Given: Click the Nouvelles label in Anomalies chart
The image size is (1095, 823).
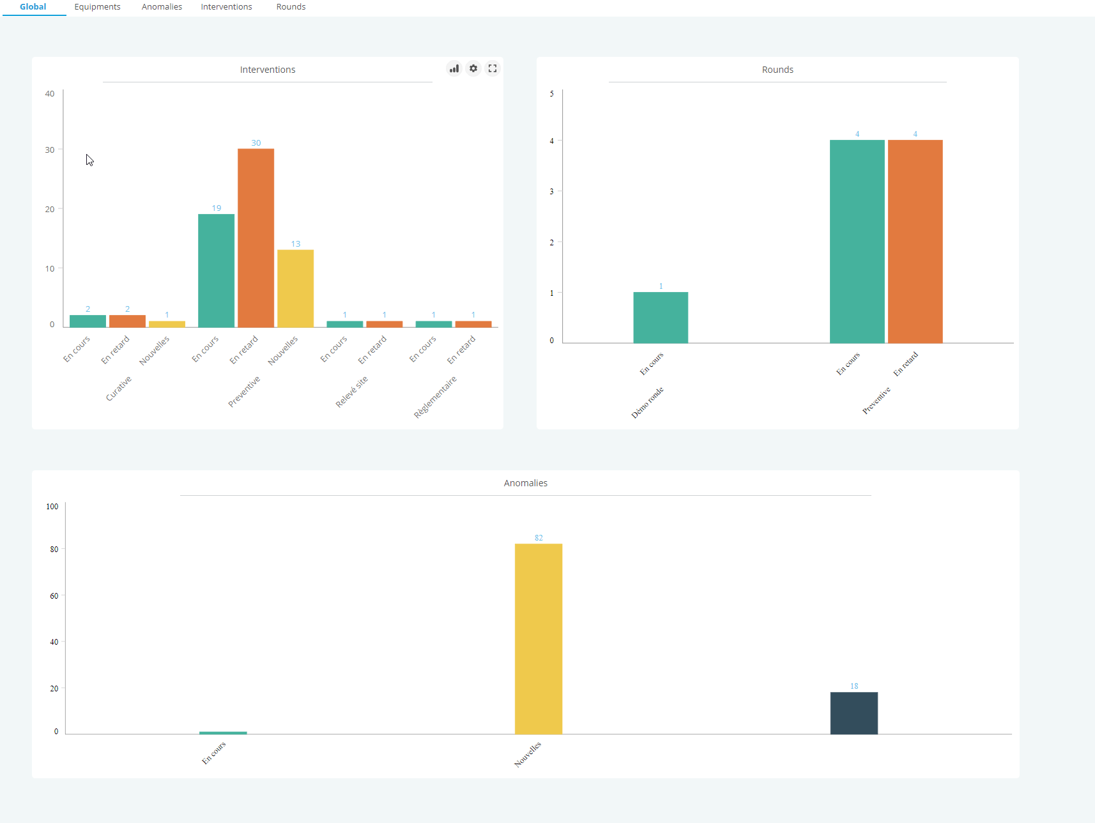Looking at the screenshot, I should pos(528,755).
